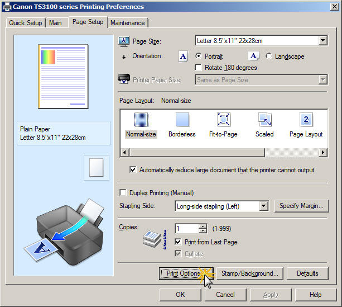Open the Page Size dropdown
The image size is (342, 307).
click(x=322, y=41)
